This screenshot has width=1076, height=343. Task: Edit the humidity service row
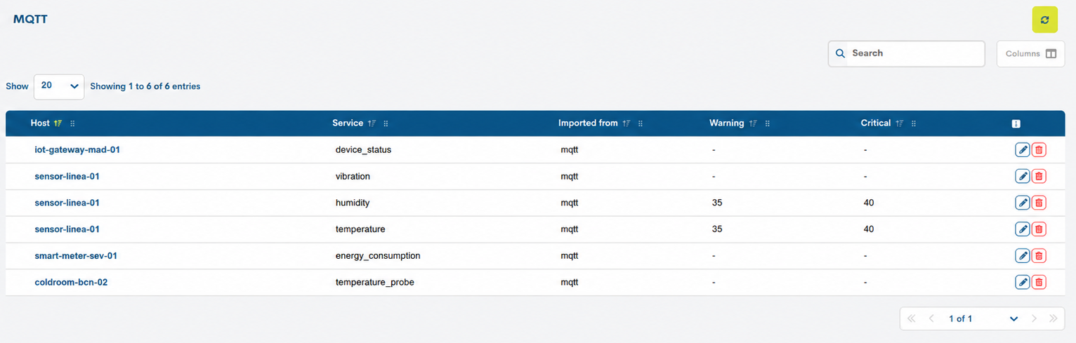[x=1023, y=203]
